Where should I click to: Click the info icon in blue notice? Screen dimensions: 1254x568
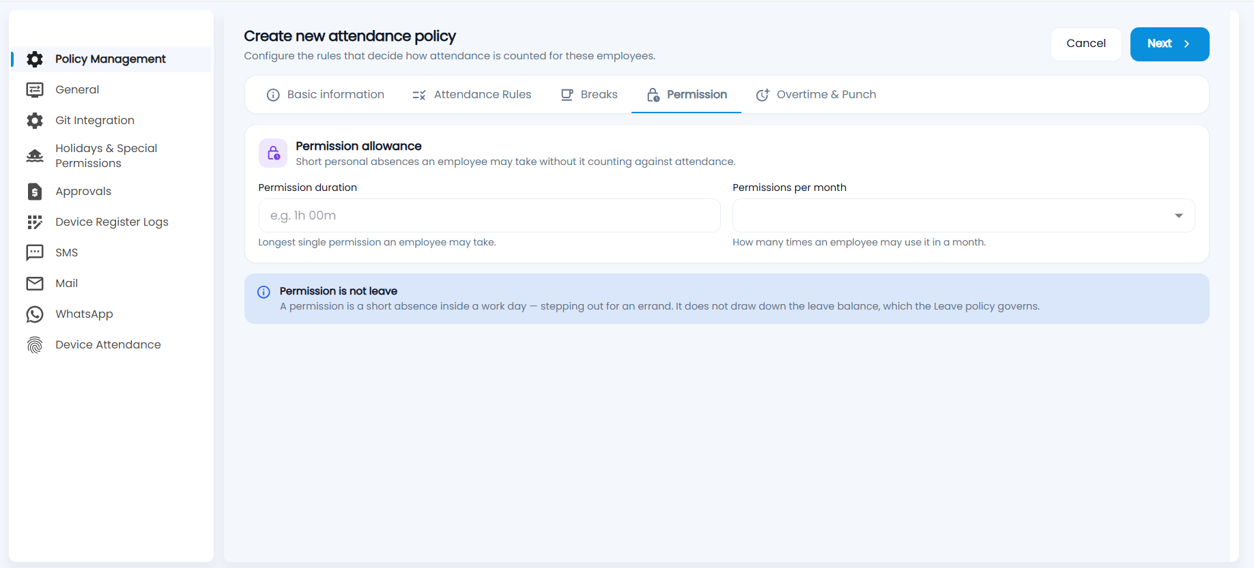(263, 292)
